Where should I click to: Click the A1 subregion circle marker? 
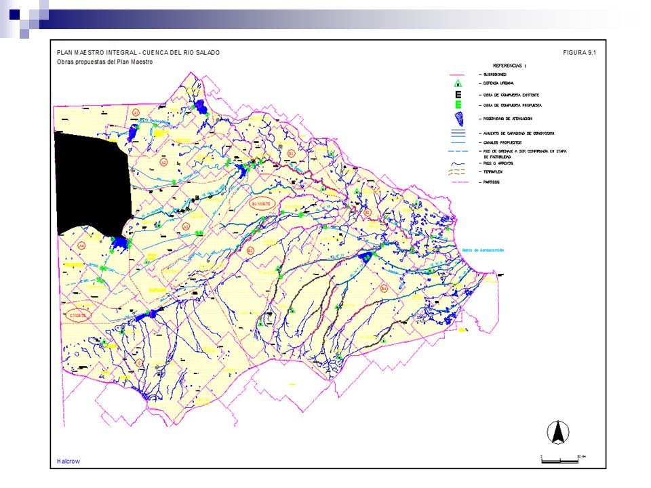tap(136, 113)
